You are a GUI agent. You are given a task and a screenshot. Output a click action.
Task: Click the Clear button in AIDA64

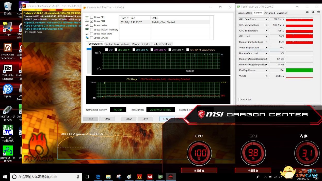(x=128, y=119)
